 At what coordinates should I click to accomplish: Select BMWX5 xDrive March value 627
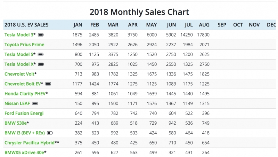click(x=115, y=152)
